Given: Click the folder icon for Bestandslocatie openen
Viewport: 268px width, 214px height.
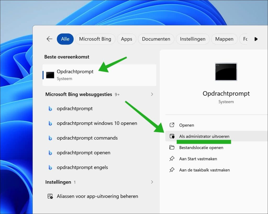Looking at the screenshot, I should [172, 147].
